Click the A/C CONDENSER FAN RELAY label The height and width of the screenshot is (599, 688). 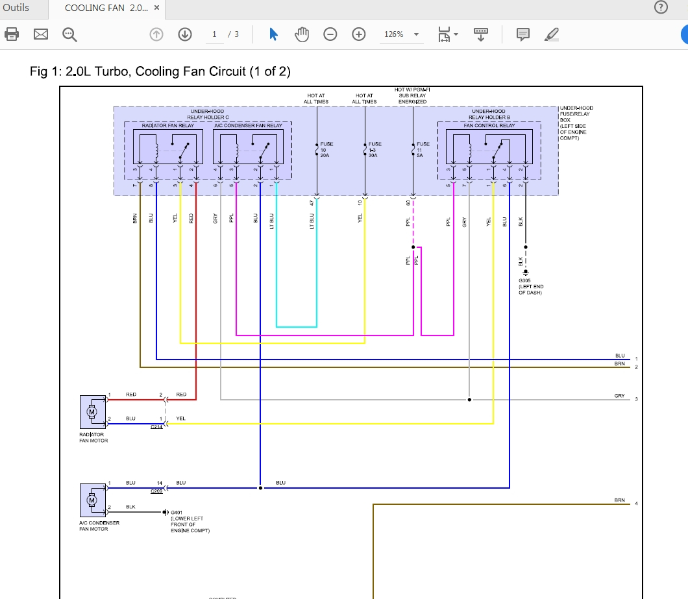(x=249, y=125)
